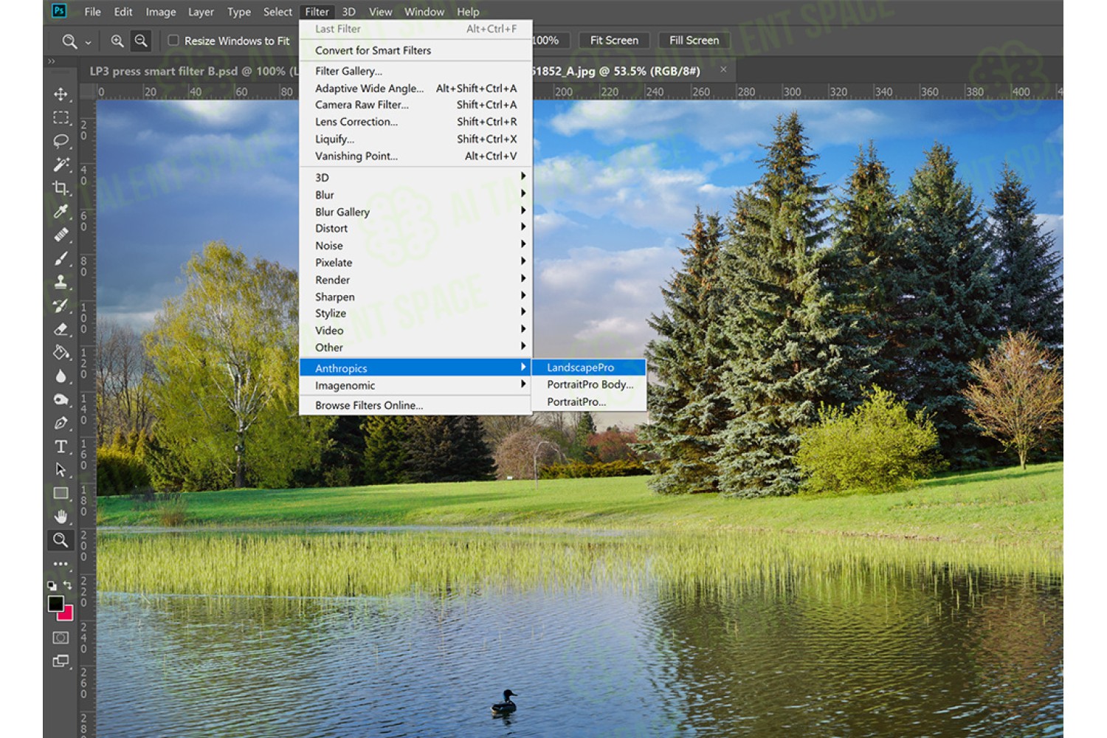Select the Blur droplet tool
Viewport: 1107px width, 738px height.
61,376
